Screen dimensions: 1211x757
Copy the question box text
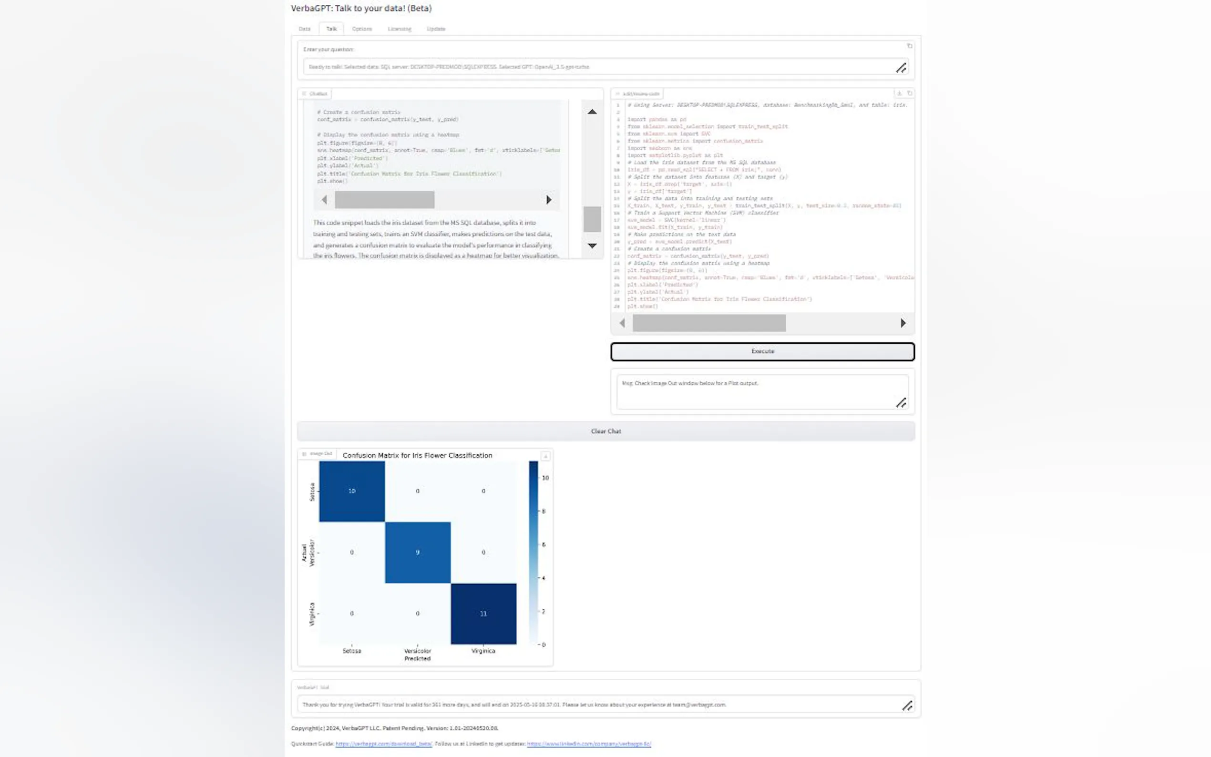coord(909,46)
